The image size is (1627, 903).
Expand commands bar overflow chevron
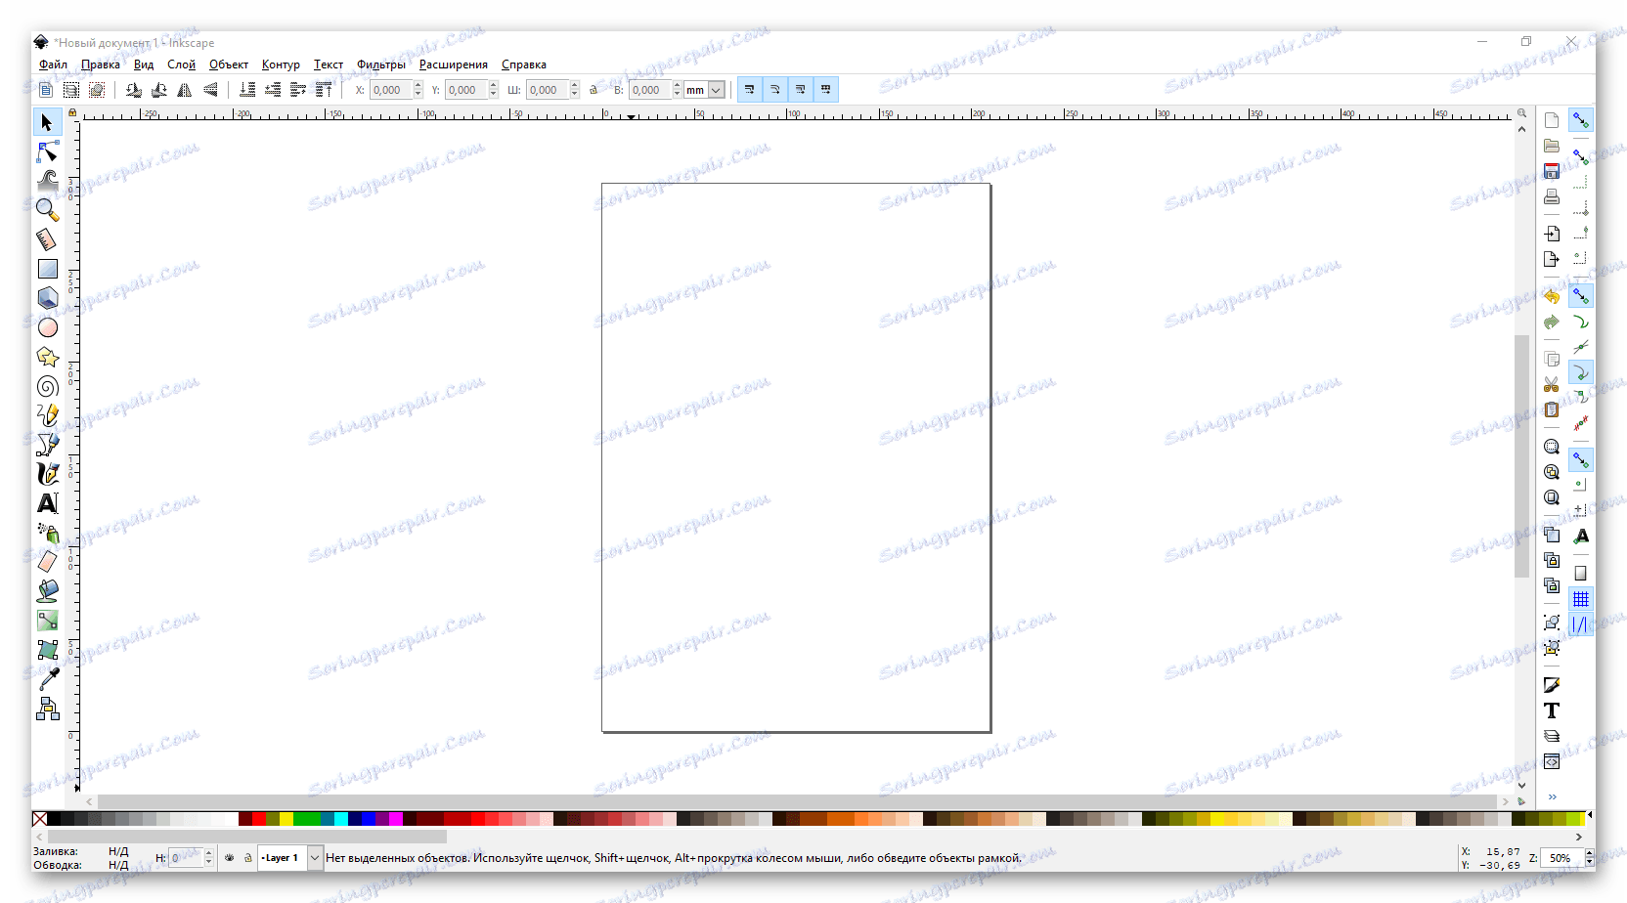(x=1552, y=796)
